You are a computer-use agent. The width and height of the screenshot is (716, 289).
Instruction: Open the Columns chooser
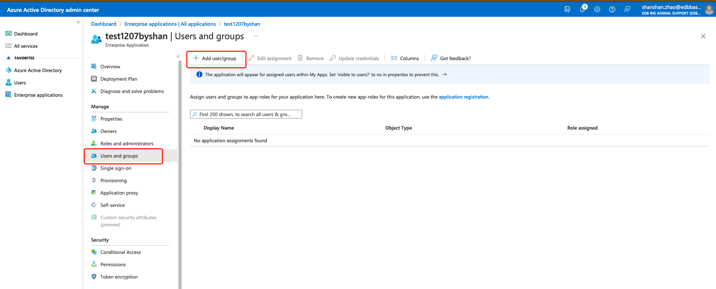pyautogui.click(x=405, y=58)
